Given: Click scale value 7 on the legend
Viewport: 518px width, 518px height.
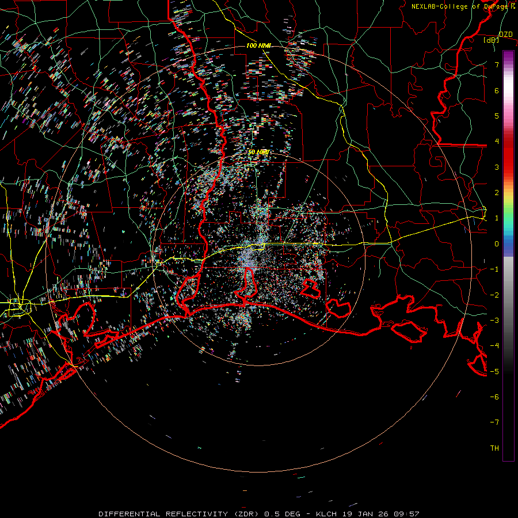Looking at the screenshot, I should click(x=497, y=64).
